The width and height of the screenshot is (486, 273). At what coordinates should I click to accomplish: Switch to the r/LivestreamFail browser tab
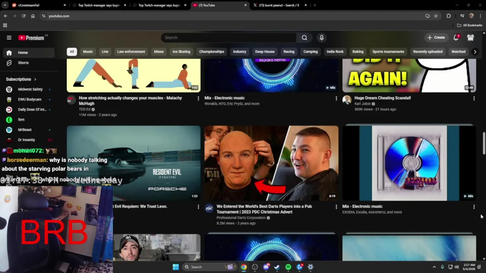38,5
